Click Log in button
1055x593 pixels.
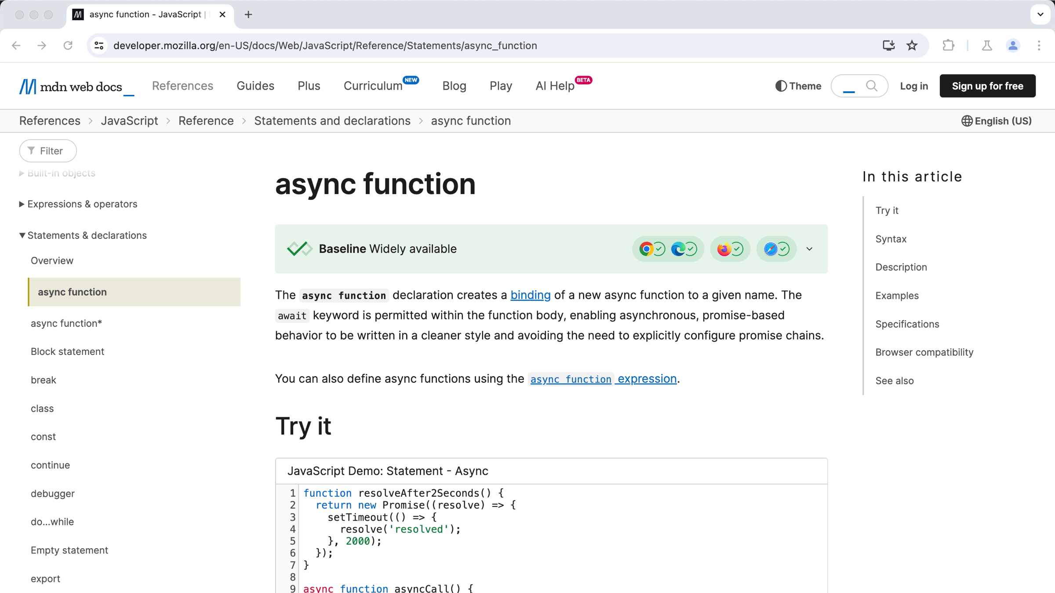pyautogui.click(x=914, y=86)
